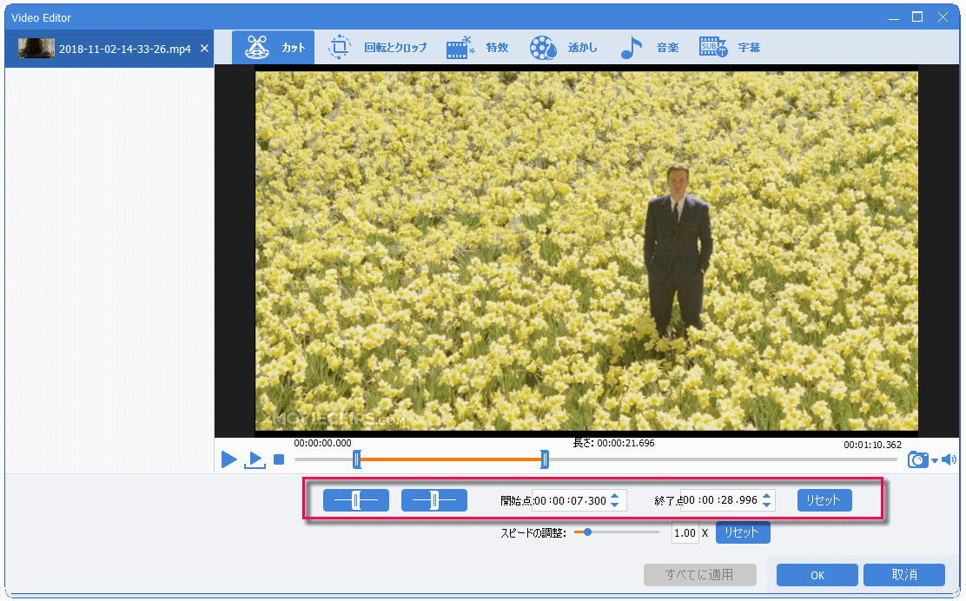The height and width of the screenshot is (601, 966).
Task: Increase the 終了点 end time value
Action: pyautogui.click(x=767, y=496)
